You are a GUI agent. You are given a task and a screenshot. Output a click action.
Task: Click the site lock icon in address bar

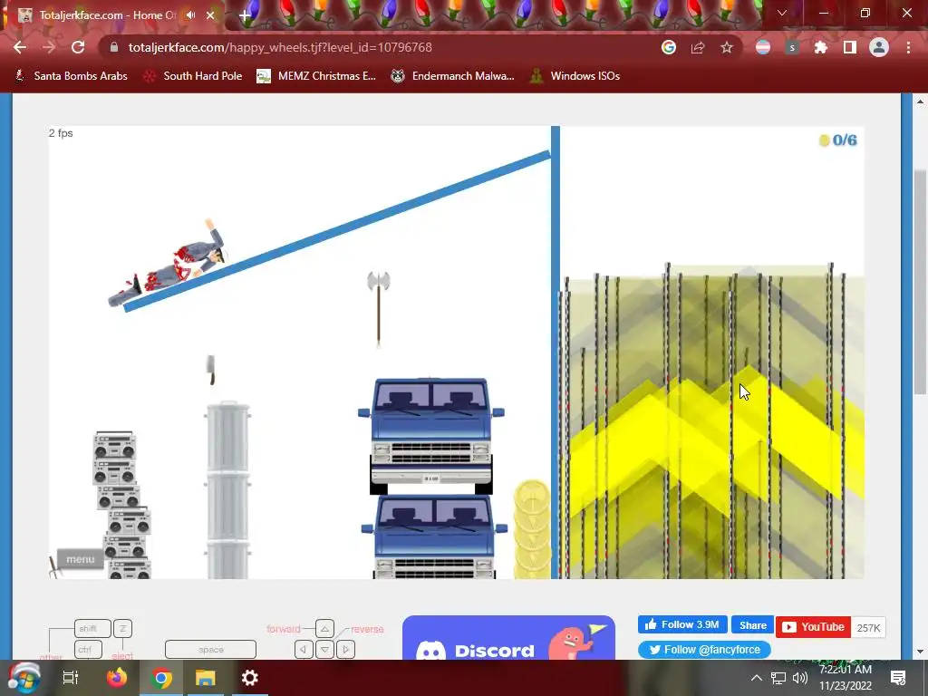114,47
